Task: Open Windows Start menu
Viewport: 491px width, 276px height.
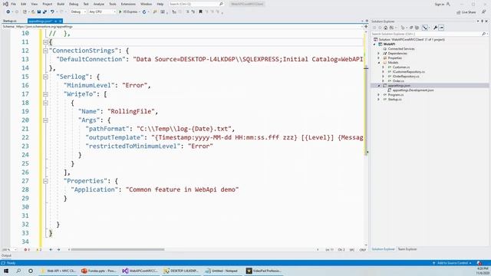Action: coord(6,271)
